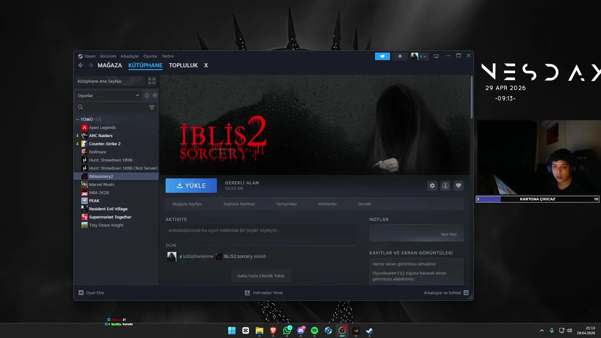Open Arkadaşlar ve Sohbet

coord(446,292)
